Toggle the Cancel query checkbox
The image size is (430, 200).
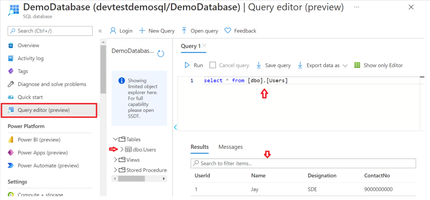[x=212, y=65]
